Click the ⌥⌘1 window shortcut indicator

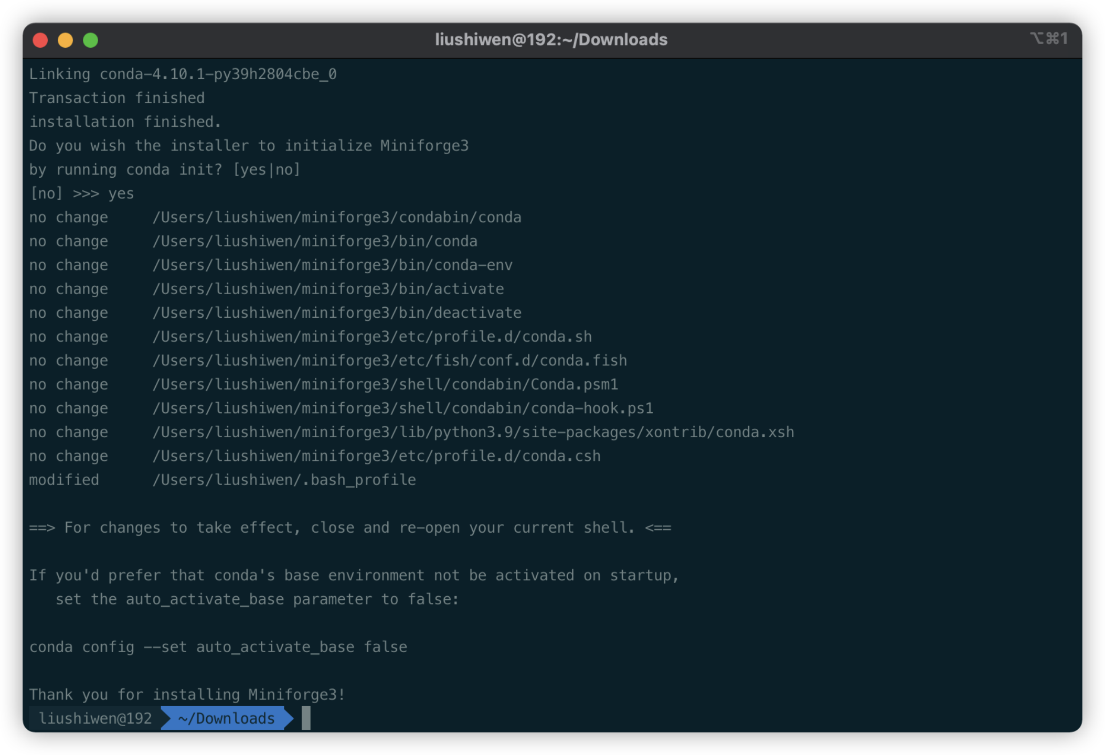tap(1048, 39)
